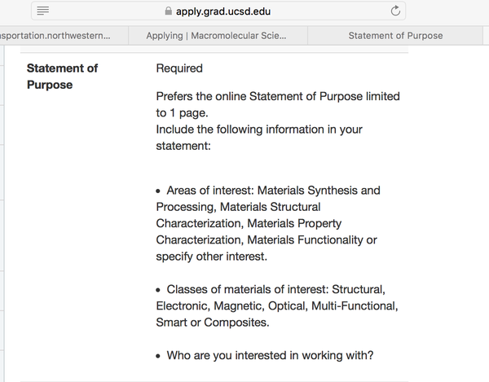Click the Materials Structural Characterization text
The height and width of the screenshot is (382, 489).
[238, 215]
